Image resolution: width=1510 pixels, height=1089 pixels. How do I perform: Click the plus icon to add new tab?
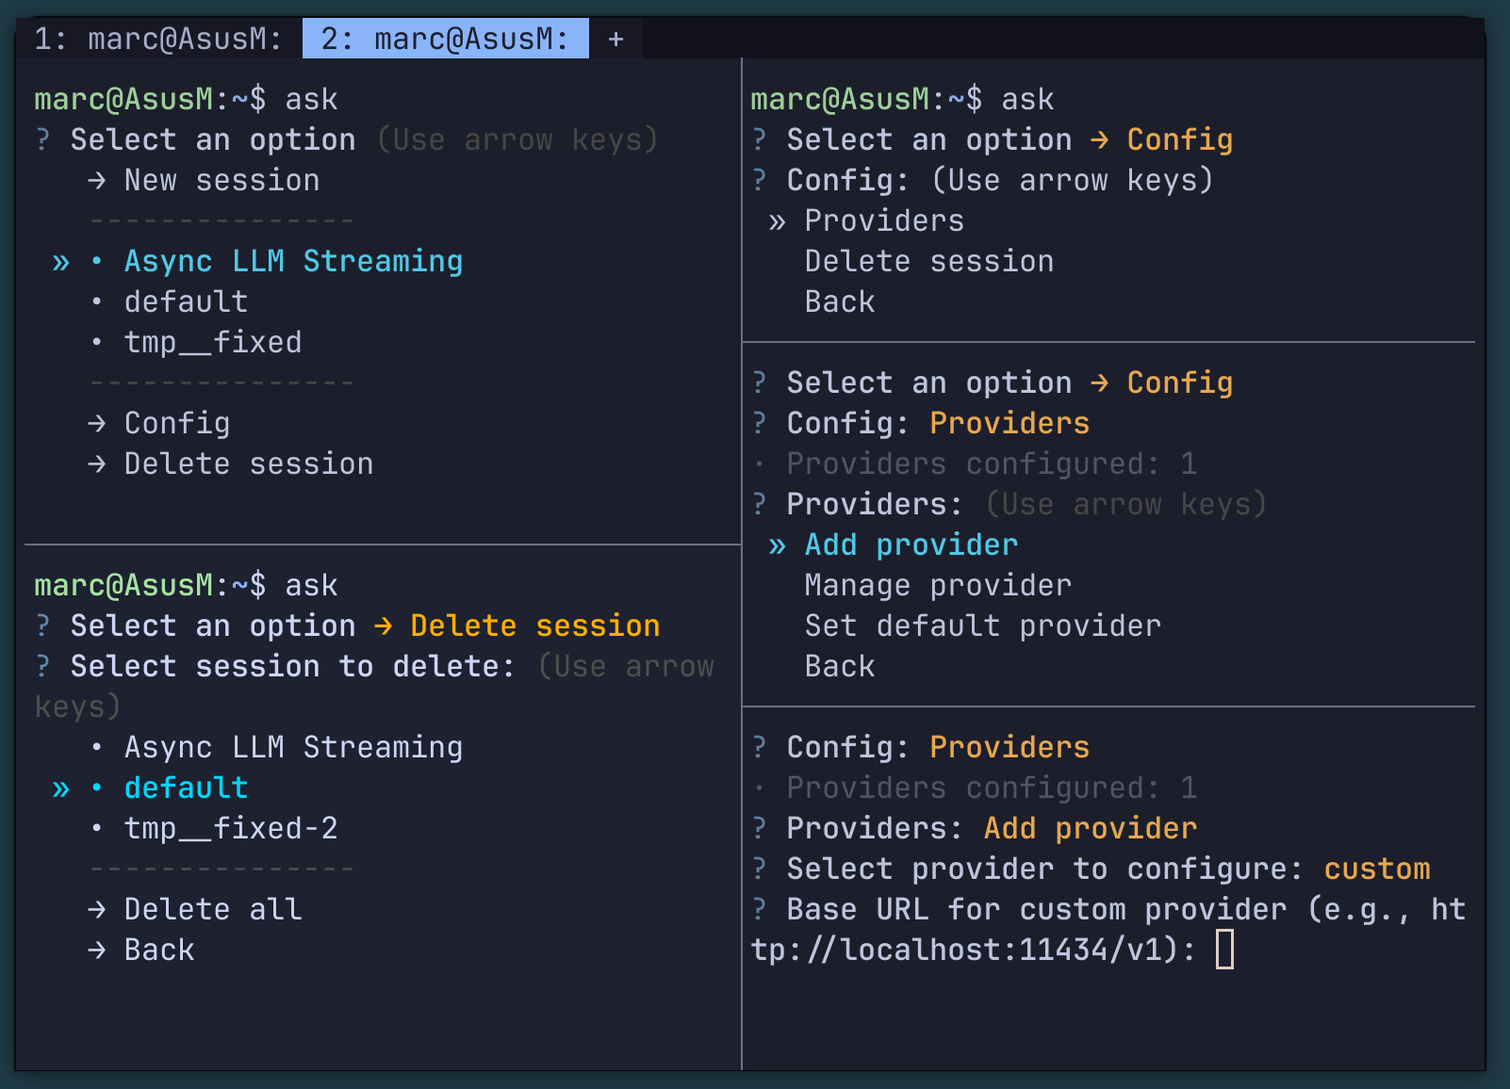point(615,39)
